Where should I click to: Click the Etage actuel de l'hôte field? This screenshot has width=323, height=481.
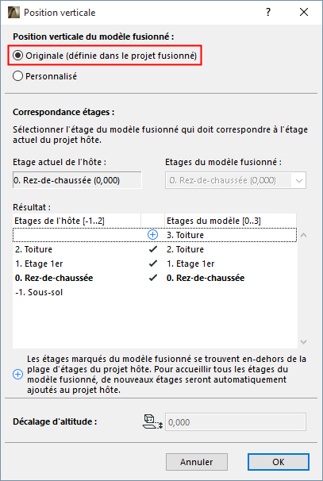pos(77,180)
